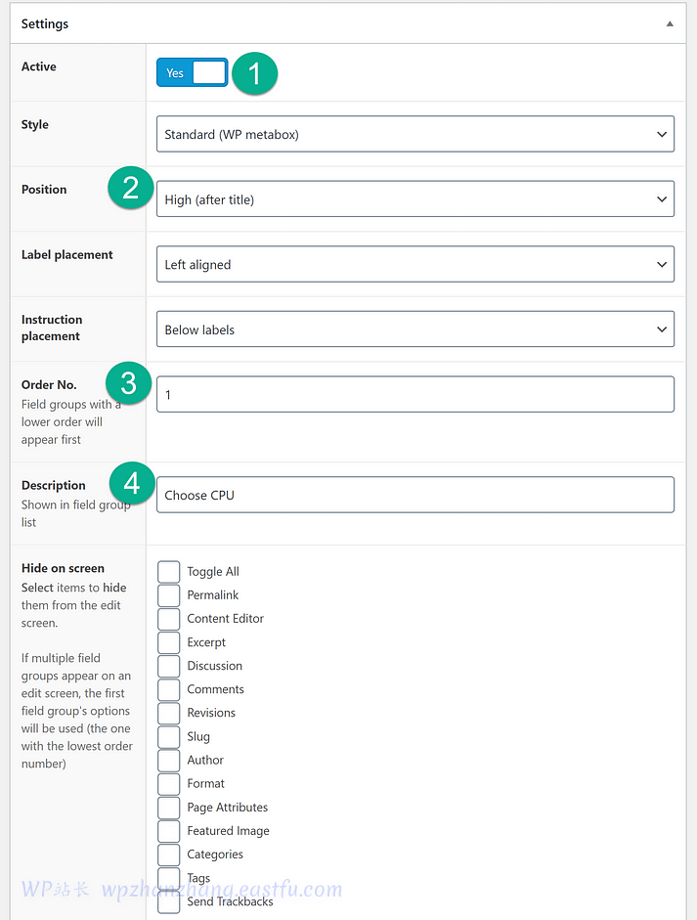Click the Order No. input field
Viewport: 697px width, 920px height.
pos(414,394)
